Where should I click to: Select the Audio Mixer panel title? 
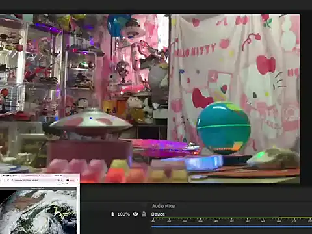[x=164, y=206]
